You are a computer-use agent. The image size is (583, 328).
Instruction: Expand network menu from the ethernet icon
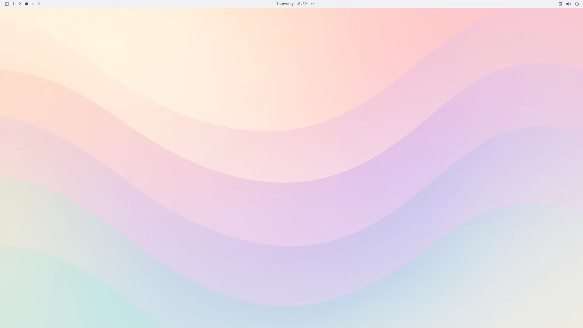point(560,4)
